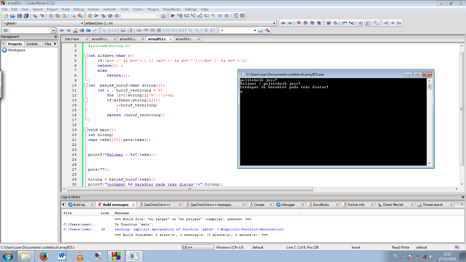Click the zoom in magnifier icon

(190, 30)
